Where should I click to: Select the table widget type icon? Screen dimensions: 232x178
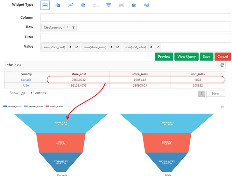coord(45,5)
